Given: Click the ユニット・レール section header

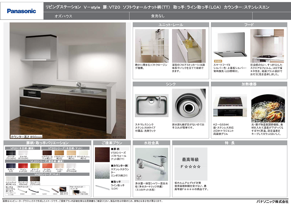Looking at the screenshot, I should [171, 25].
